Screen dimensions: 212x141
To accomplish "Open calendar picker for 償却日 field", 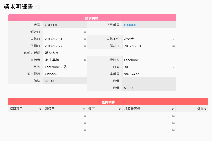I will click(x=173, y=46).
